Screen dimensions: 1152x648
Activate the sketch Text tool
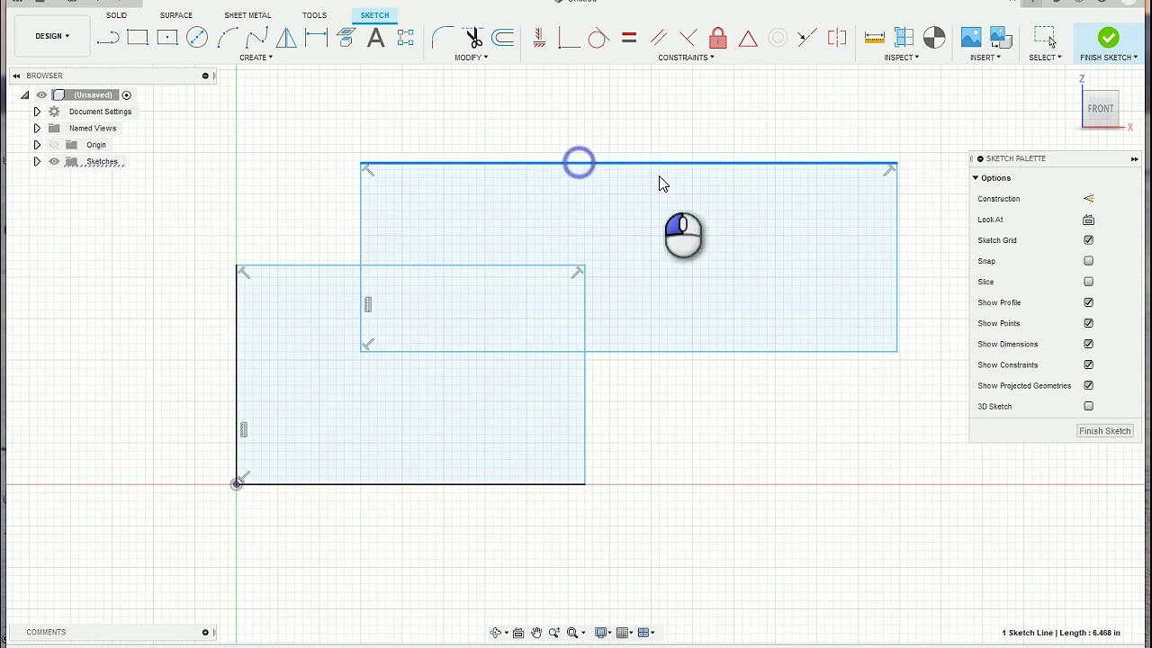[376, 37]
